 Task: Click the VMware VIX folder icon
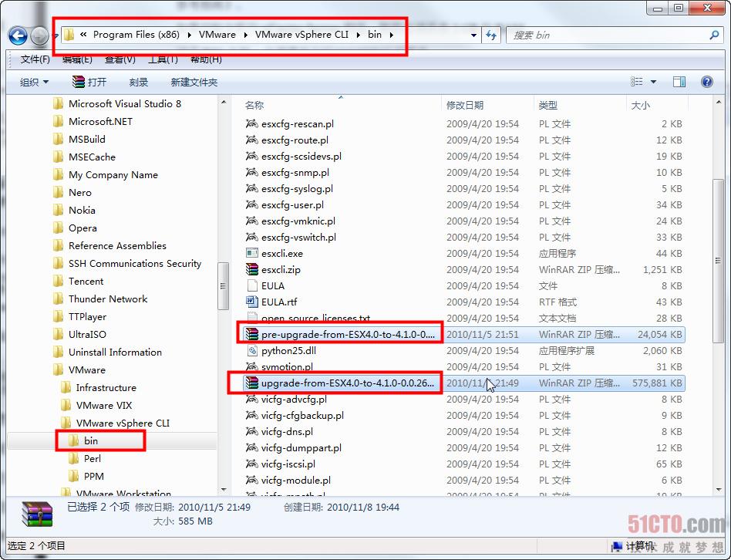point(66,405)
